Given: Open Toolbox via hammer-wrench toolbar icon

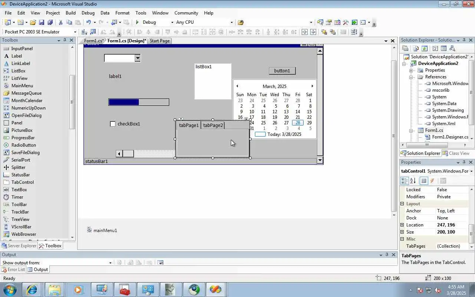Looking at the screenshot, I should pos(346,22).
